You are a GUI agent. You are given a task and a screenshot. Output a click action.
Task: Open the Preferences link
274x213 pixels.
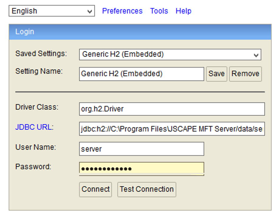pos(122,11)
